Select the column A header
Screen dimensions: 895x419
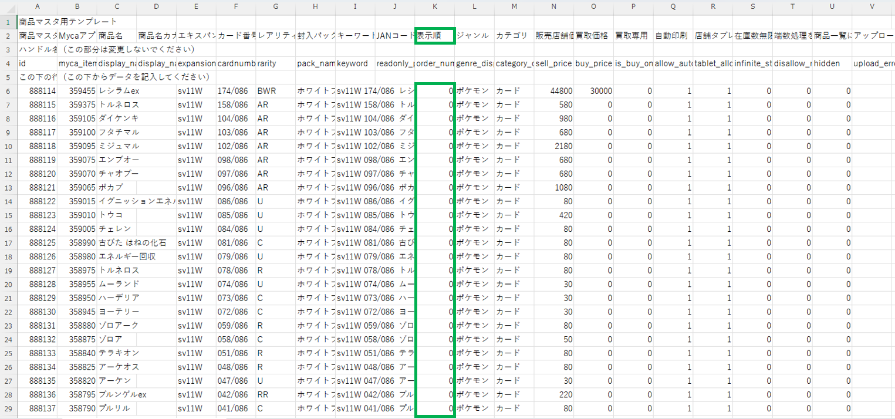(x=38, y=7)
